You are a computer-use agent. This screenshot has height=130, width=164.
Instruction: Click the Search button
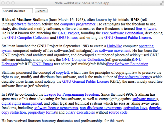tap(41, 11)
